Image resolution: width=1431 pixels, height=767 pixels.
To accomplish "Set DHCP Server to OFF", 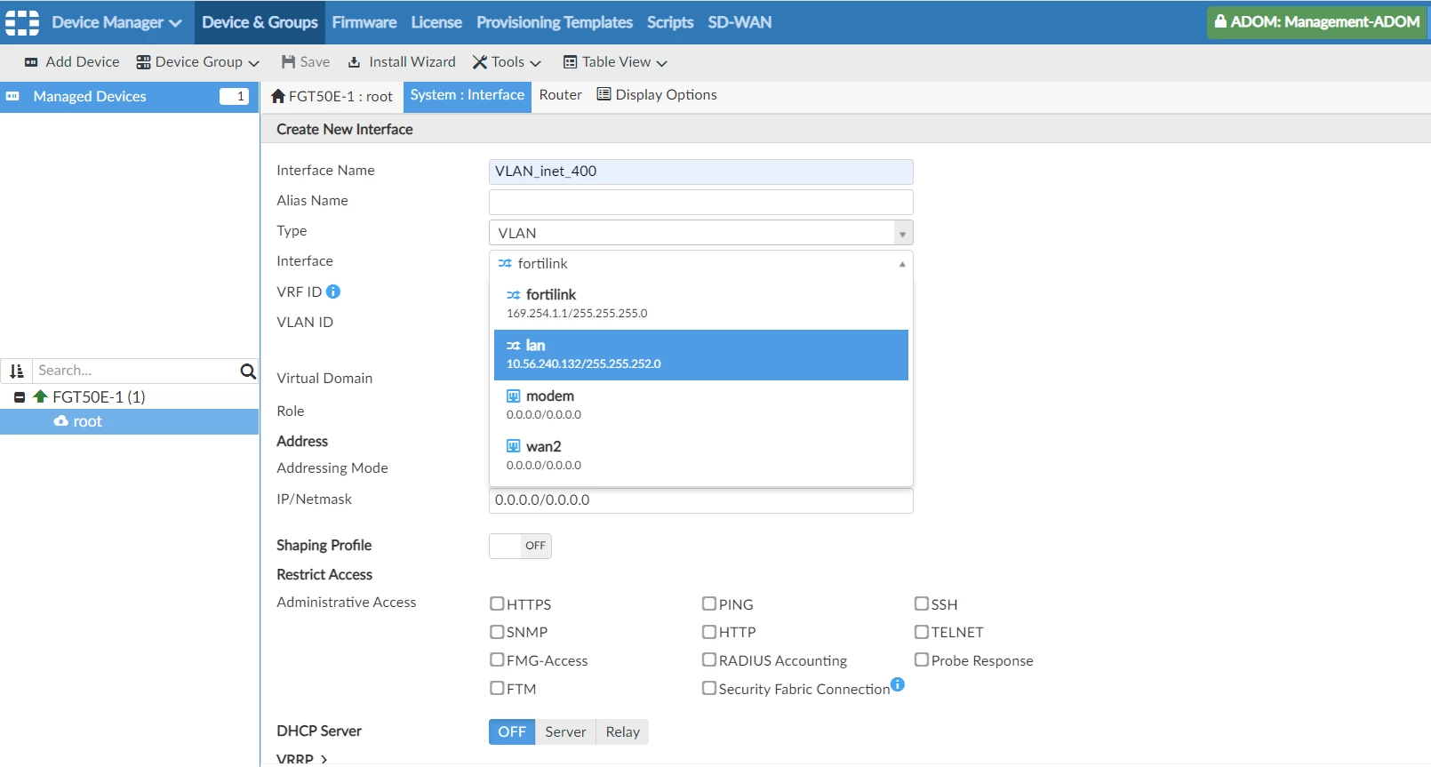I will [512, 732].
